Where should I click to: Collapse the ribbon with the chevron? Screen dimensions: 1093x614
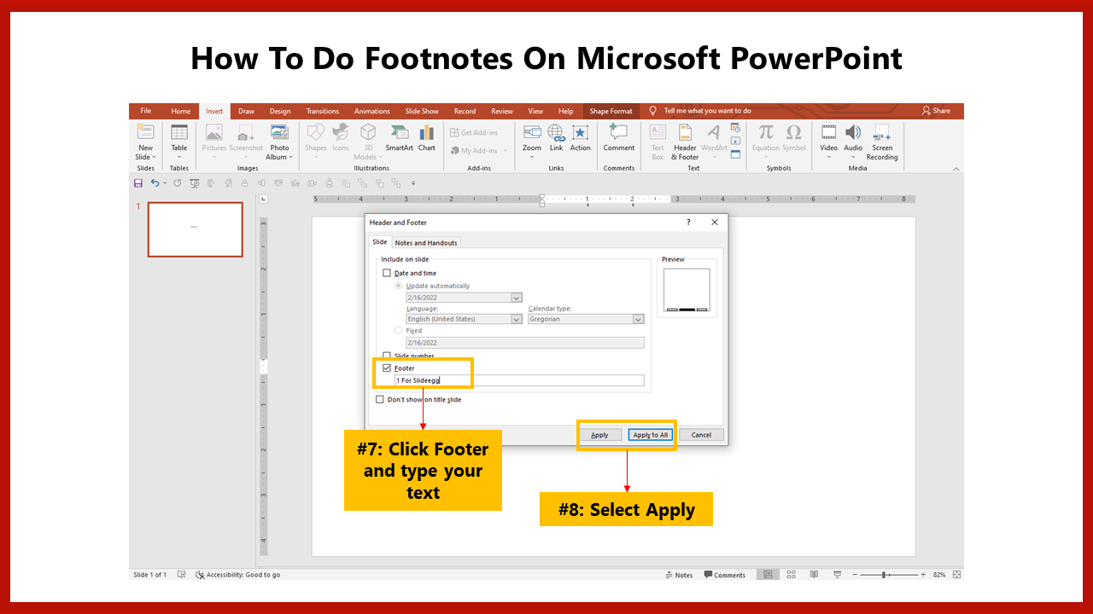pyautogui.click(x=956, y=169)
